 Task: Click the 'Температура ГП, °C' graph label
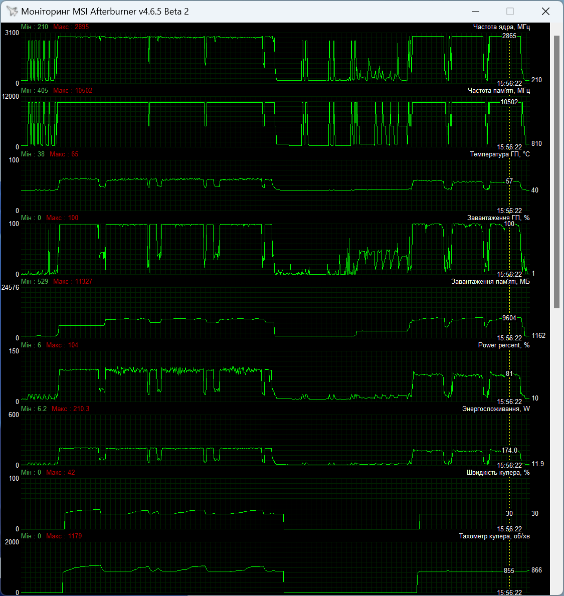pos(500,154)
